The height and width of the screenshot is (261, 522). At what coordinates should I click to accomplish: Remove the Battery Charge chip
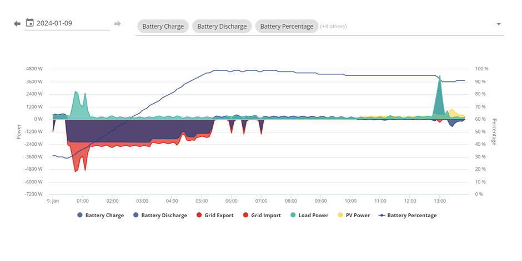163,26
